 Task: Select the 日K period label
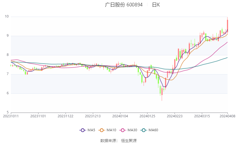pyautogui.click(x=156, y=5)
